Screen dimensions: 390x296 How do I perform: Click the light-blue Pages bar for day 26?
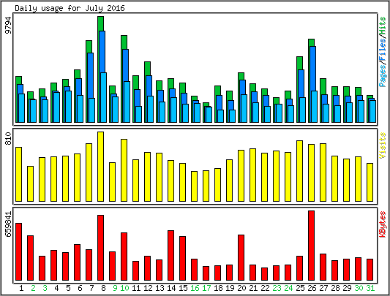coord(314,107)
